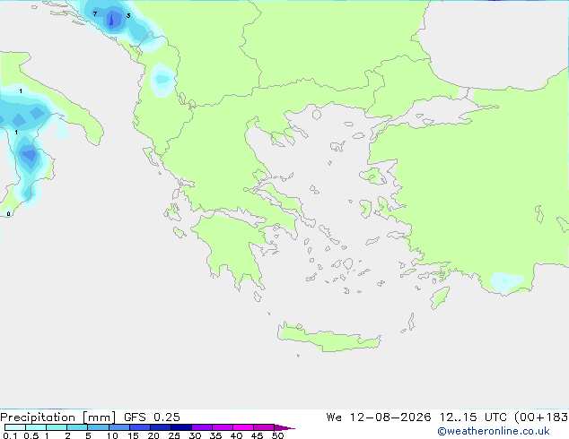569x439 pixels.
Task: Click the light blue rain patch over southern Turkey
Action: [506, 281]
